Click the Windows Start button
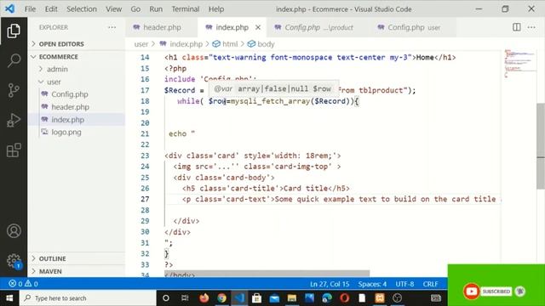 coord(9,298)
